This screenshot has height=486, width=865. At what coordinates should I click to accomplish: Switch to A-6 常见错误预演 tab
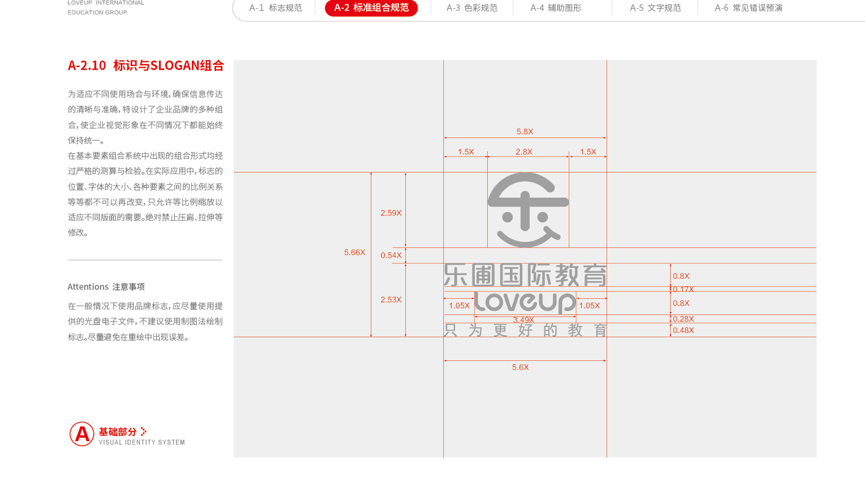(748, 8)
